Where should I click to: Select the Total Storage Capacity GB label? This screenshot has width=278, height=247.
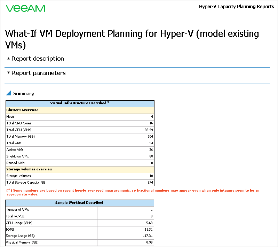pos(26,182)
